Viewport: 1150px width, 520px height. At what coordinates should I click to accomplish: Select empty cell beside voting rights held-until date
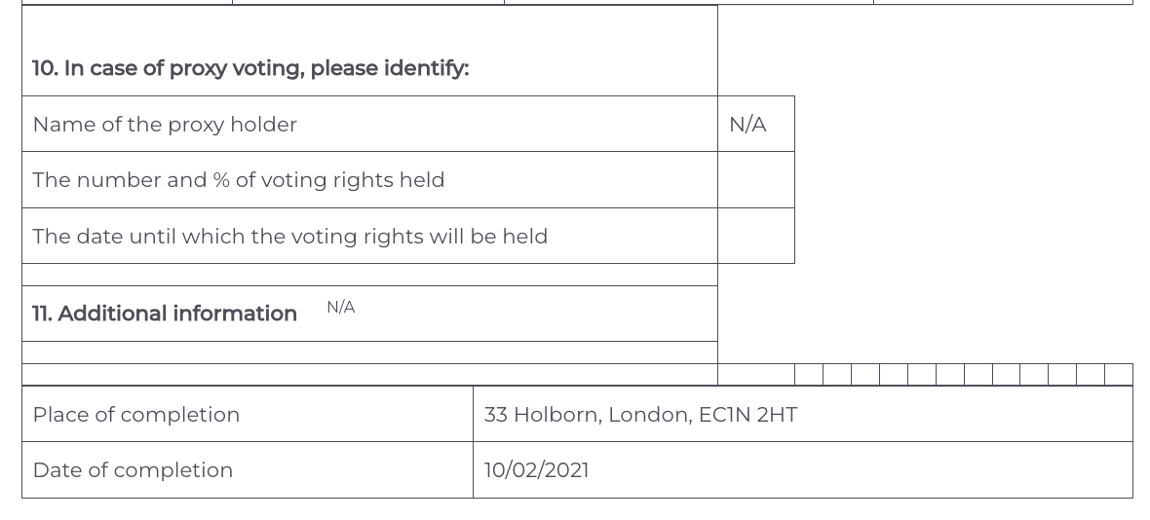tap(755, 237)
